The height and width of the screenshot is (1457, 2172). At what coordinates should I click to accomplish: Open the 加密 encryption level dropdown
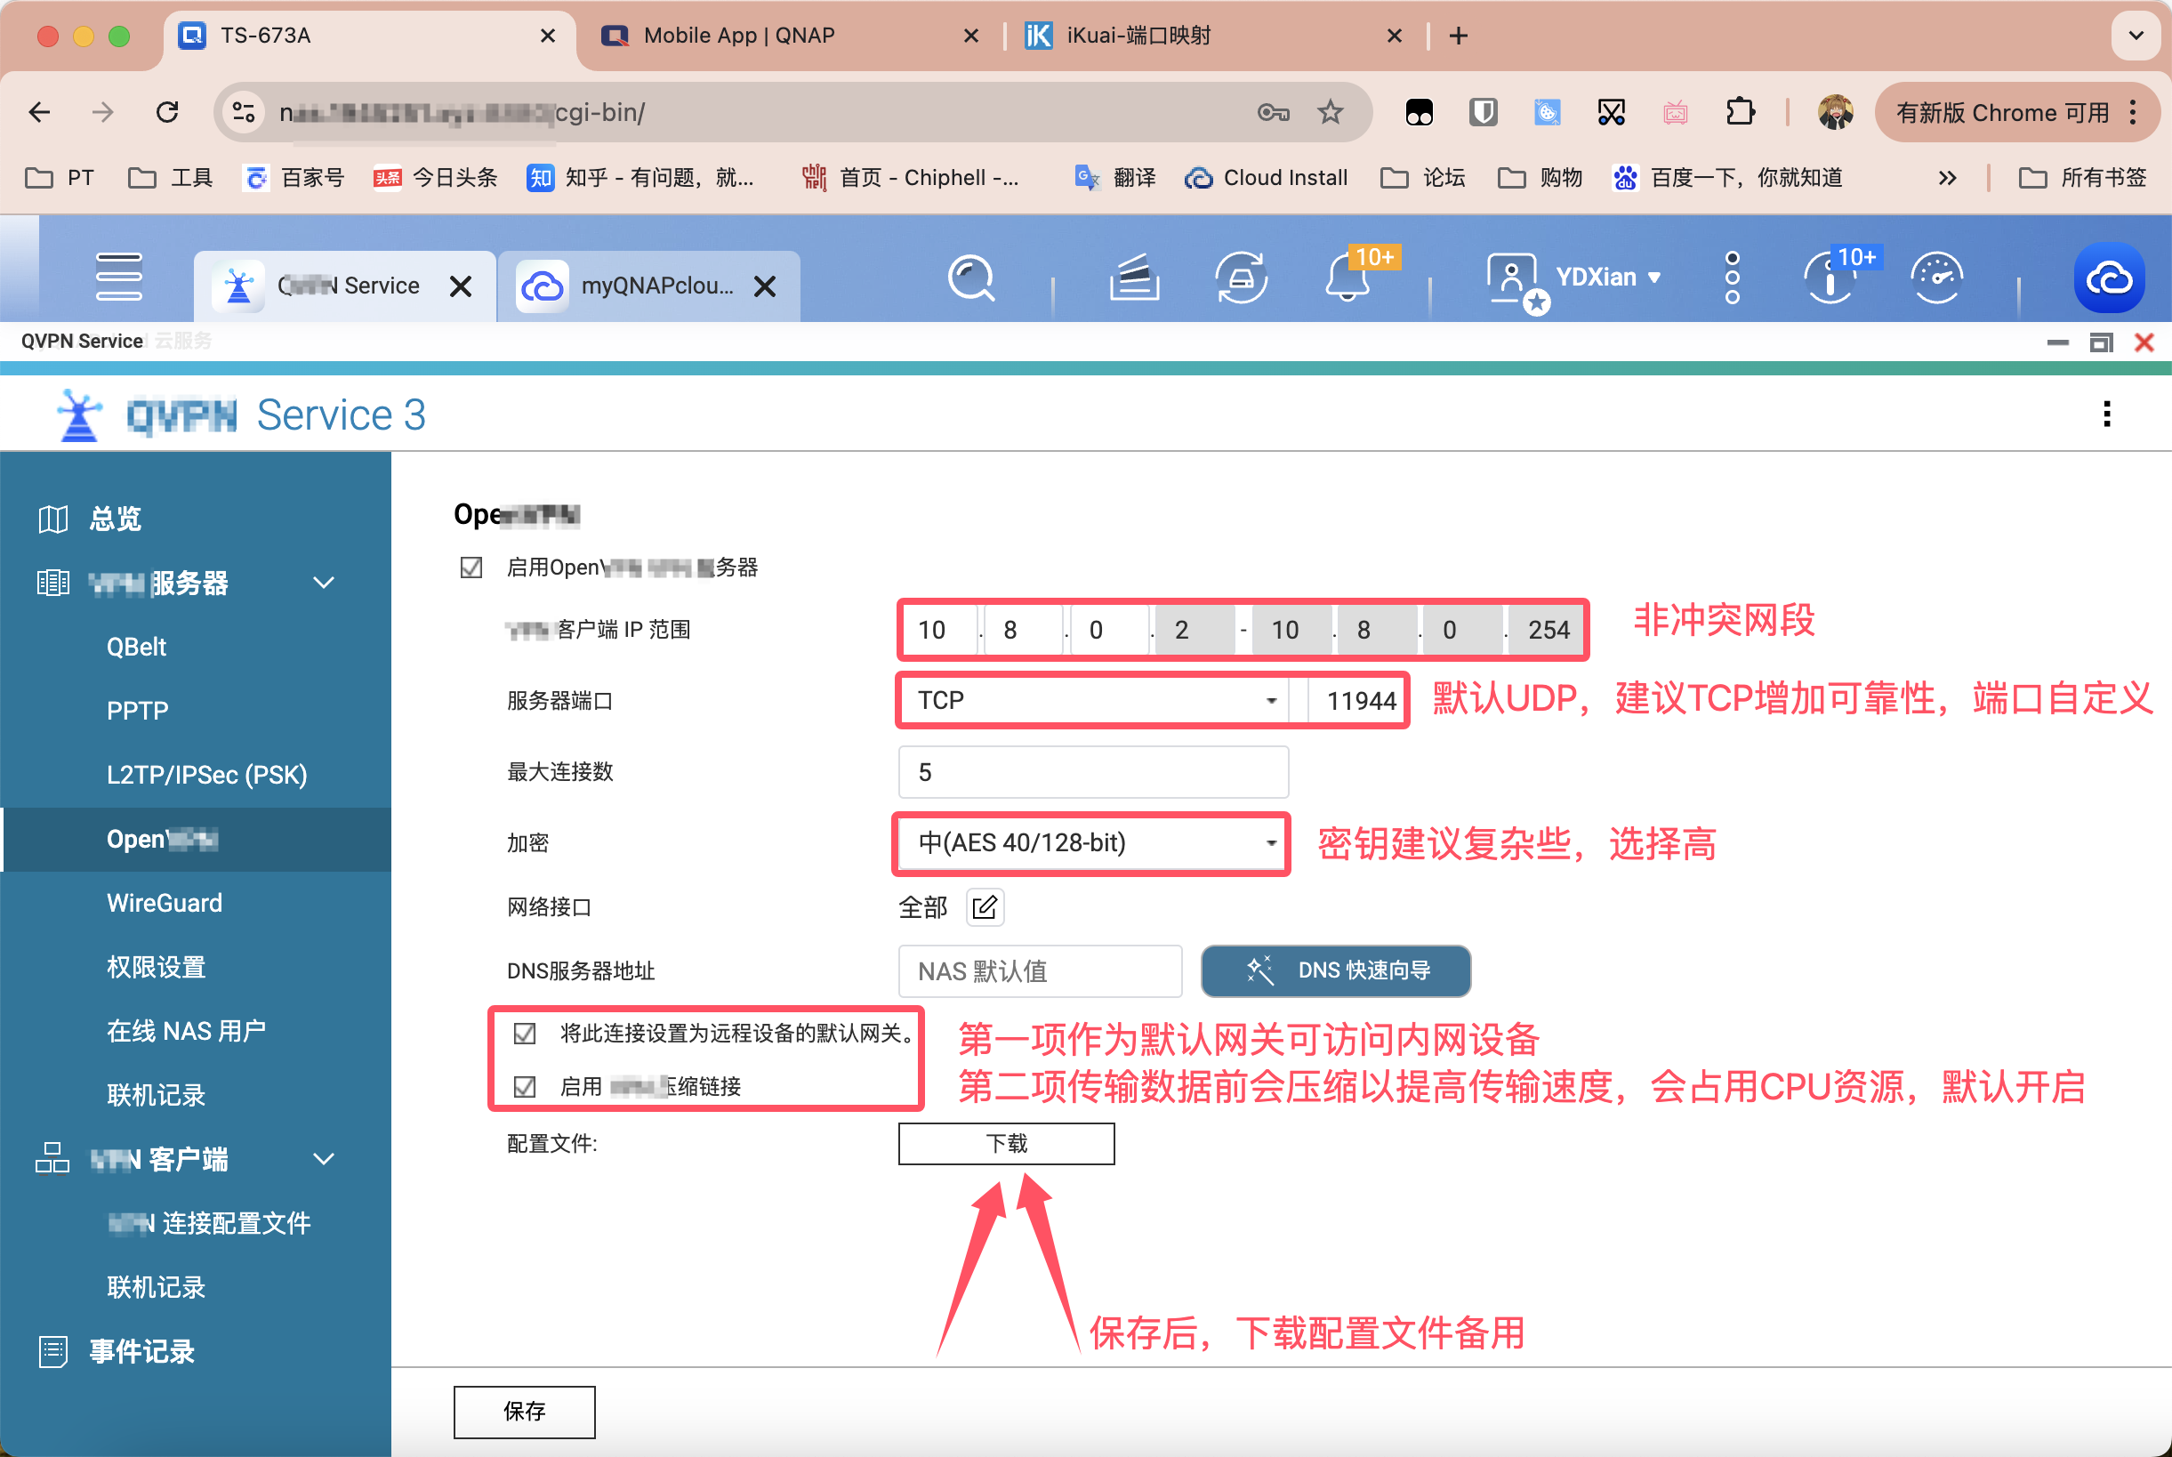(x=1090, y=841)
